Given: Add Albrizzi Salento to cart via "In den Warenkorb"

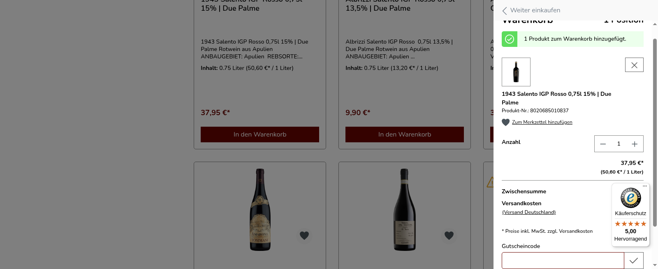Looking at the screenshot, I should (404, 134).
